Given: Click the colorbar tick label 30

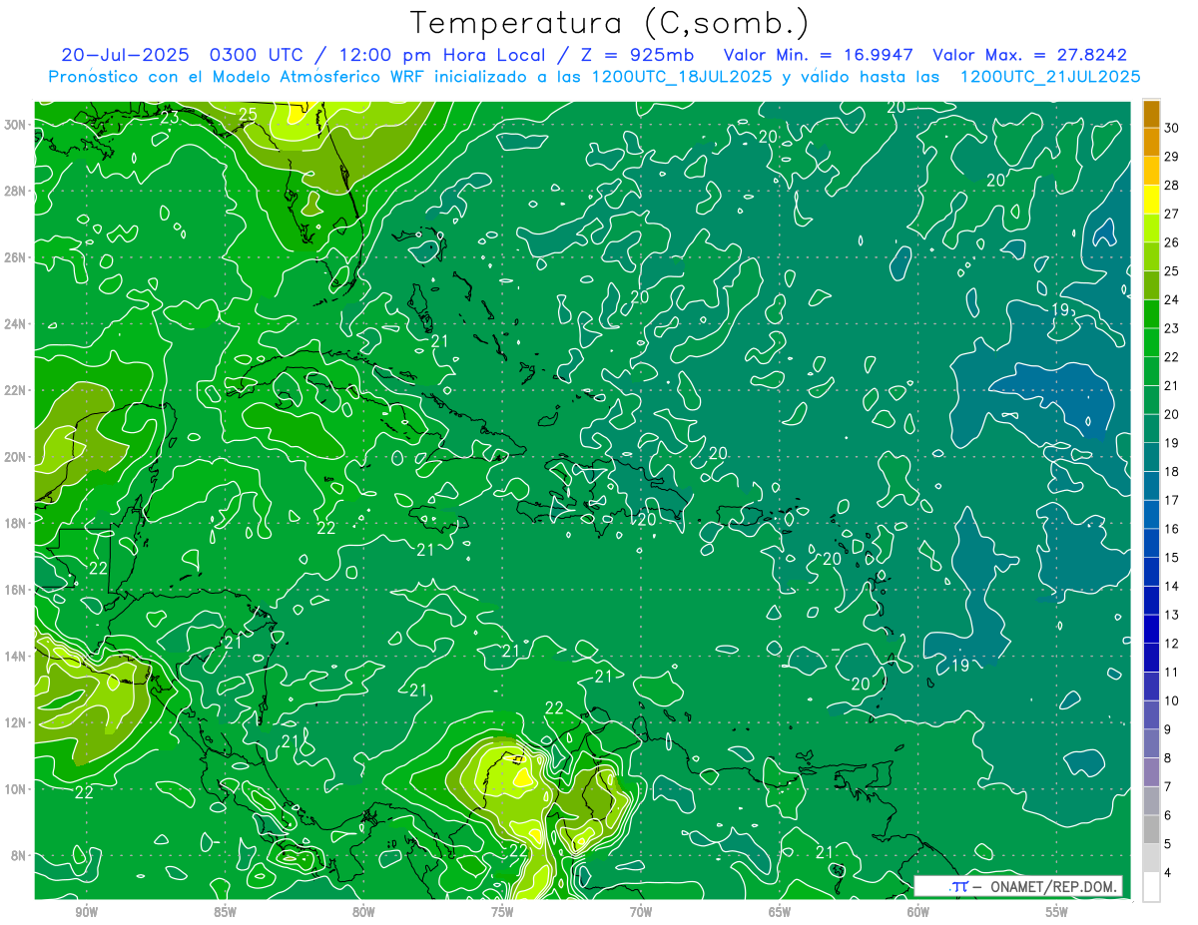Looking at the screenshot, I should 1172,128.
